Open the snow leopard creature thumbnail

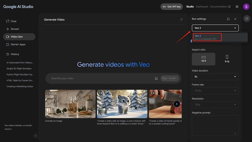(x=122, y=104)
